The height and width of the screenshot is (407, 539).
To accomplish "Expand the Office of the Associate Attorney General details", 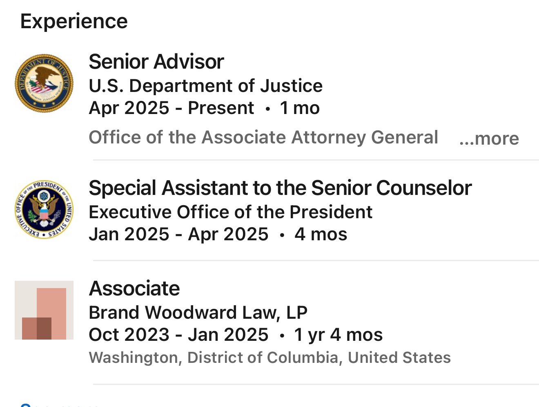I will coord(488,139).
